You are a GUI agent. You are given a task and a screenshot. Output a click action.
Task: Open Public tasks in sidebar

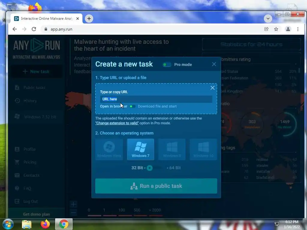pyautogui.click(x=34, y=88)
